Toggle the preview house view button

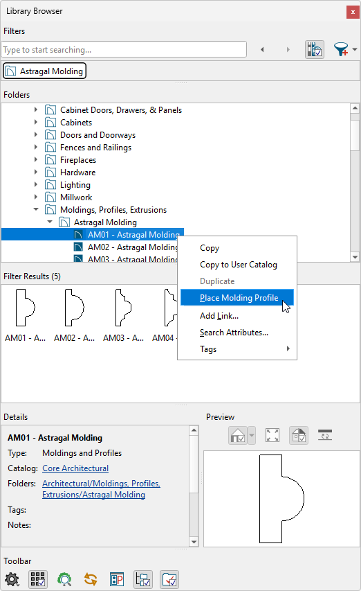tap(238, 435)
